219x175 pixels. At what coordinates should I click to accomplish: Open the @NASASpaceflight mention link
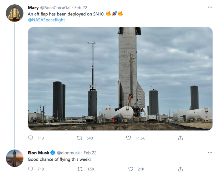pyautogui.click(x=46, y=20)
